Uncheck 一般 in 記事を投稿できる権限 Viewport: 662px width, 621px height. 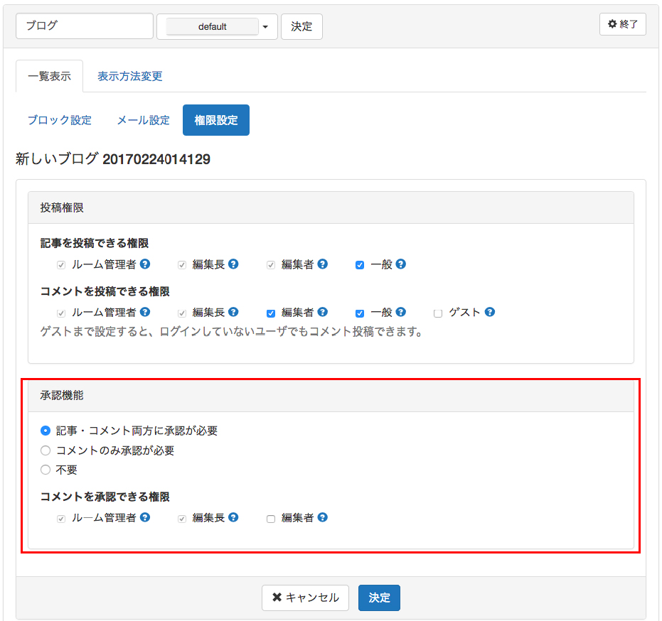pos(360,265)
